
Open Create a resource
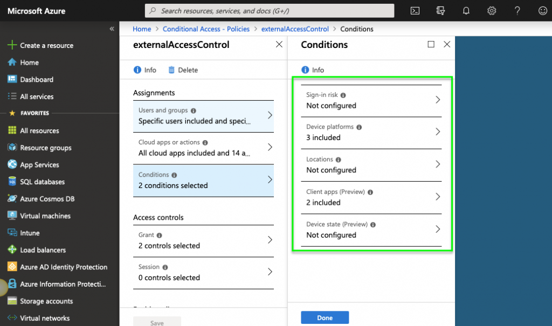(x=46, y=46)
